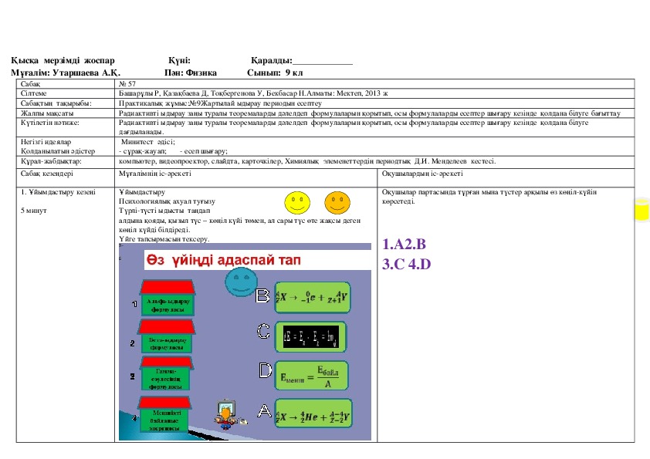Viewport: 650px width, 459px height.
Task: Click the reference text starting Башарұлы Р
Action: point(253,93)
